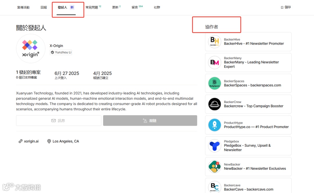314x193 pixels.
Task: Click the BackerMany logo icon
Action: (215, 63)
